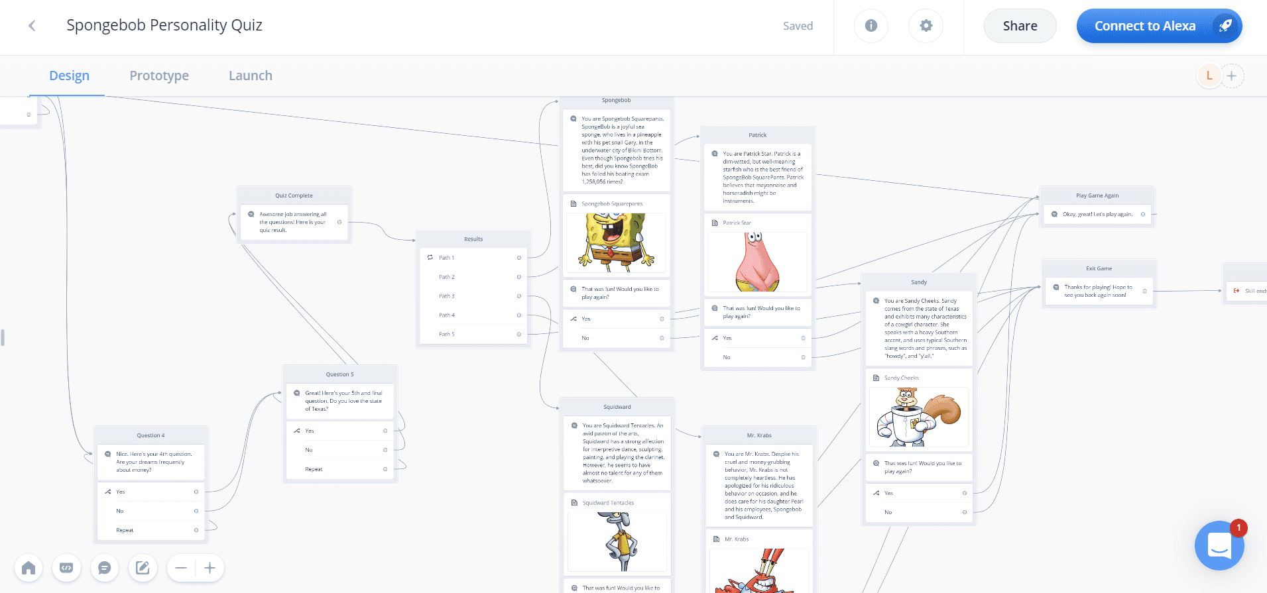Click the card icon beside Squidward Tentacles
This screenshot has height=593, width=1267.
click(575, 503)
